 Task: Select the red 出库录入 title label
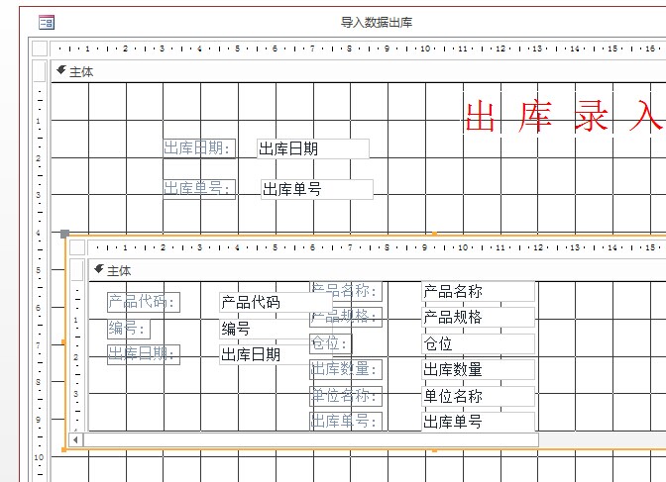click(562, 117)
